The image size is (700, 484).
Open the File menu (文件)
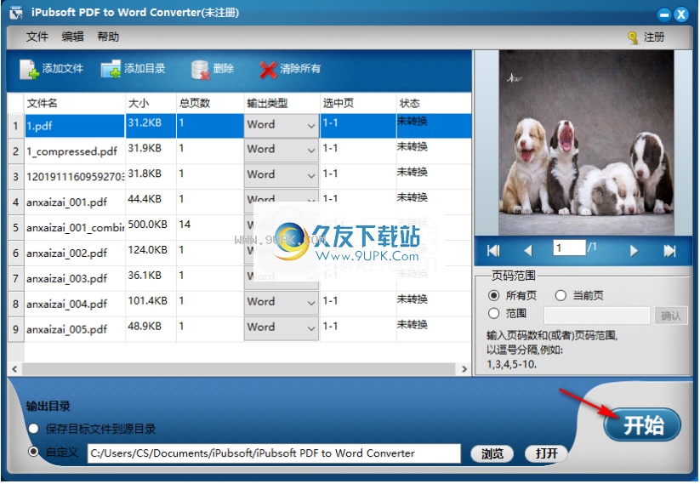coord(37,37)
